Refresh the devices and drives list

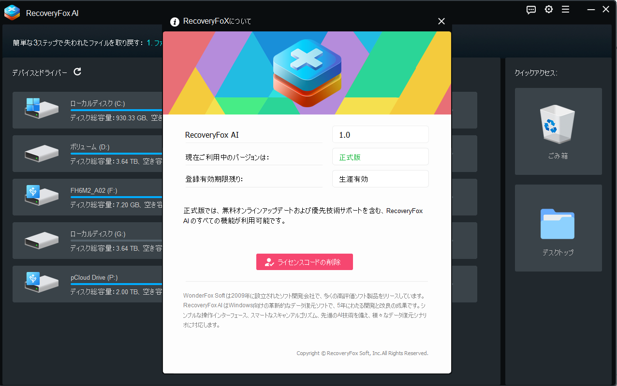click(77, 72)
